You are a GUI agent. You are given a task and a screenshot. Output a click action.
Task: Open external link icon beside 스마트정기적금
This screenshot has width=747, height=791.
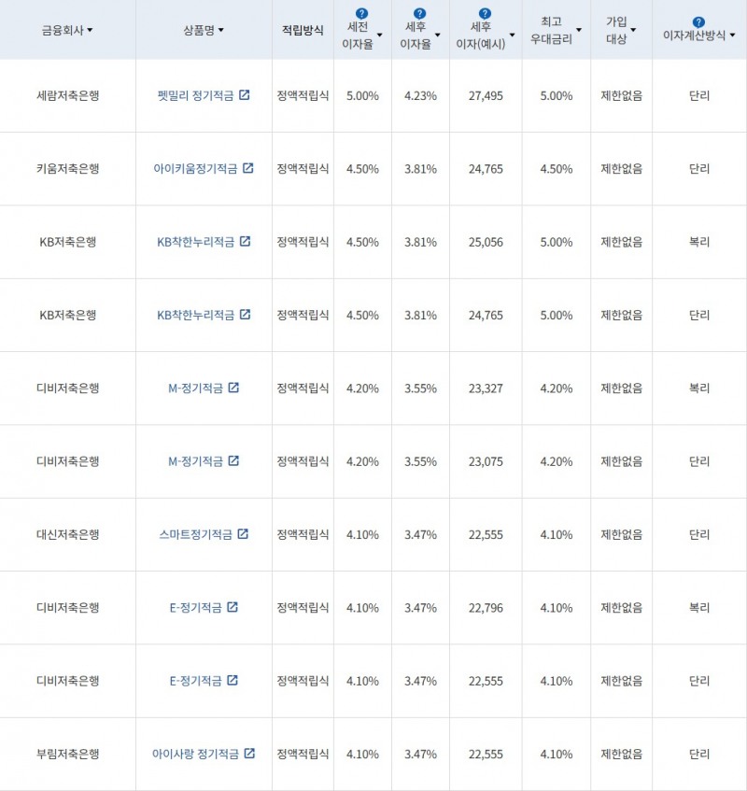click(243, 534)
